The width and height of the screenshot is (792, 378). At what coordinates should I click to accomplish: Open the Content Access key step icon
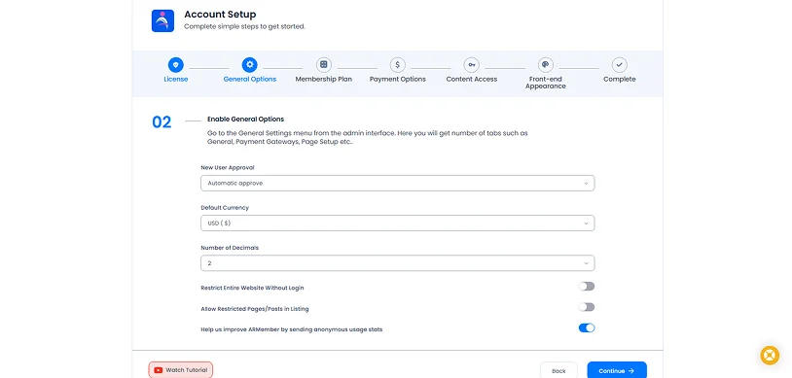(471, 64)
